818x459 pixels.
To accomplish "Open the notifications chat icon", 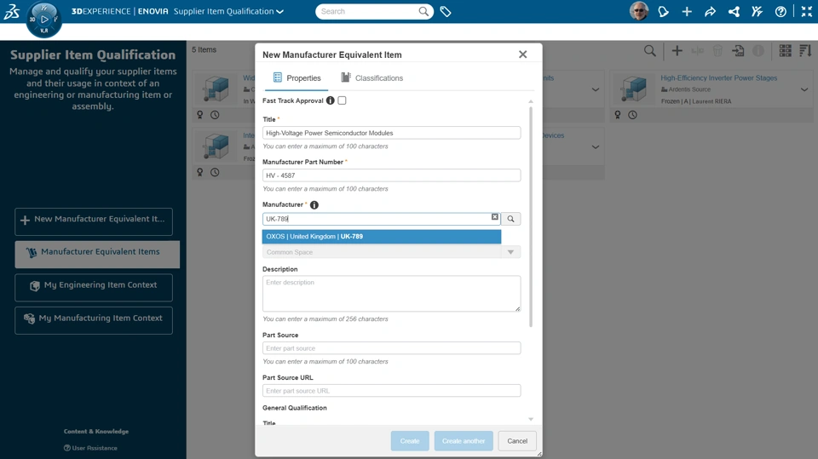I will click(x=663, y=11).
